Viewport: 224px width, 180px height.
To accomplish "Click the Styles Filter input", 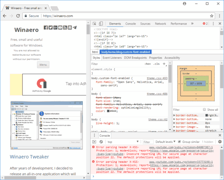I will tap(117, 64).
